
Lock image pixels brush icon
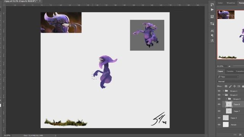pyautogui.click(x=230, y=86)
